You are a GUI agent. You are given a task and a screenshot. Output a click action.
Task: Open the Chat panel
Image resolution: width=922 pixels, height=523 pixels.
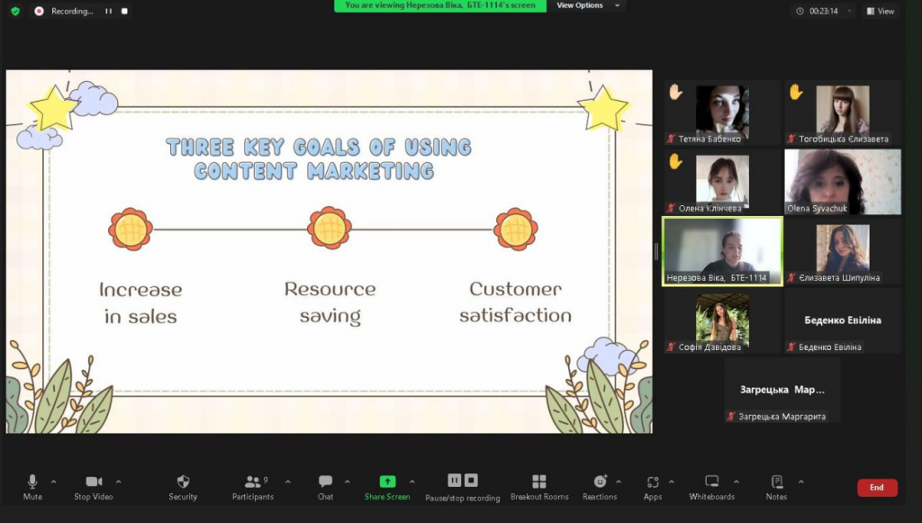click(x=325, y=482)
